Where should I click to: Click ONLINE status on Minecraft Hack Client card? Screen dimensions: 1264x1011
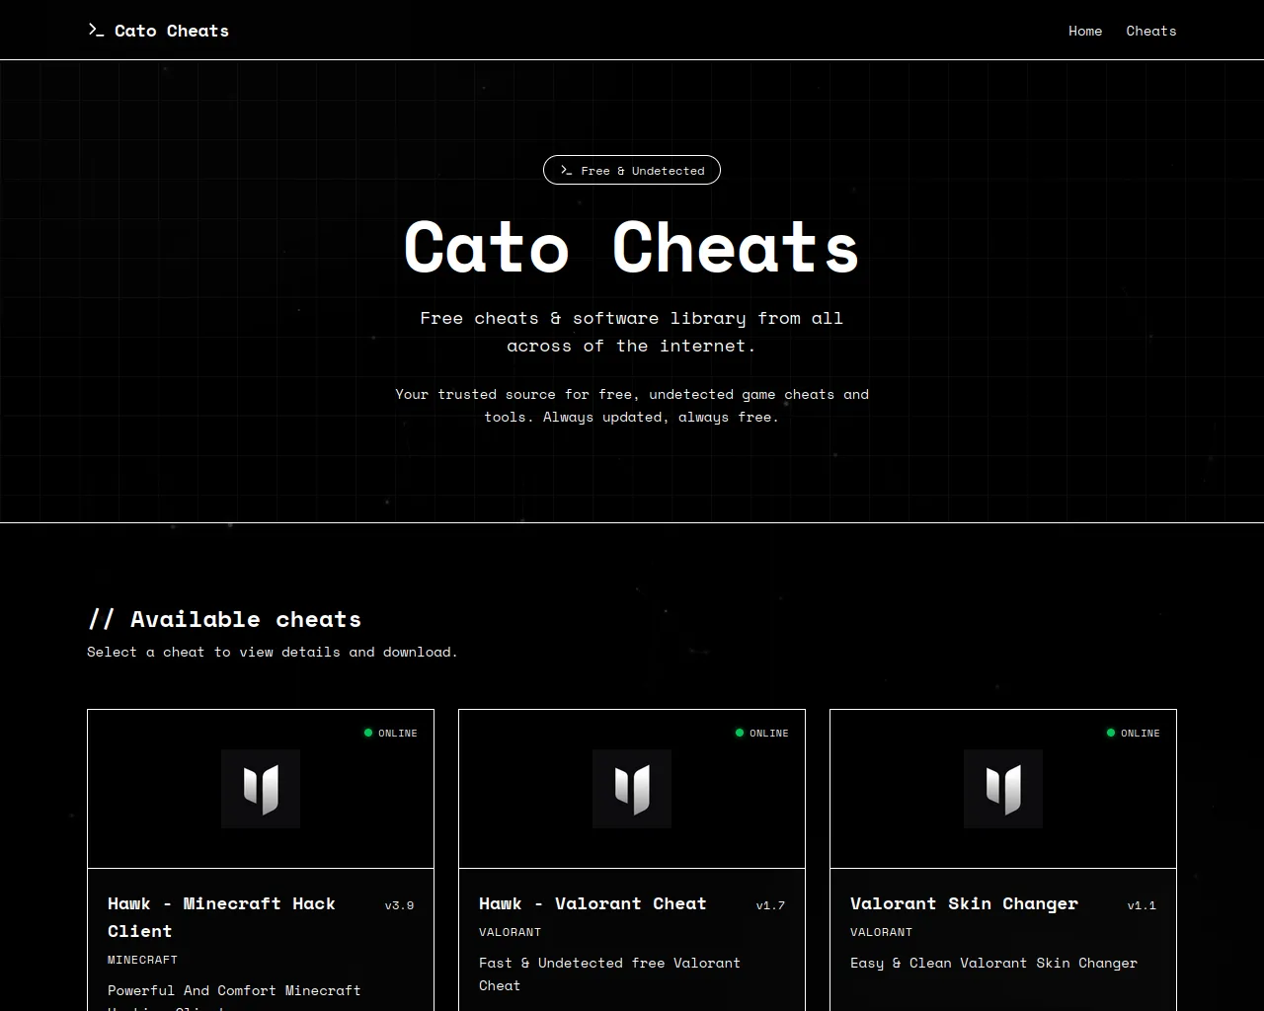(x=390, y=733)
